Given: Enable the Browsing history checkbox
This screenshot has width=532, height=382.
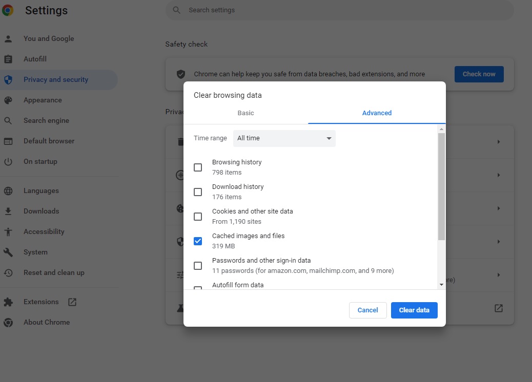Looking at the screenshot, I should (198, 167).
